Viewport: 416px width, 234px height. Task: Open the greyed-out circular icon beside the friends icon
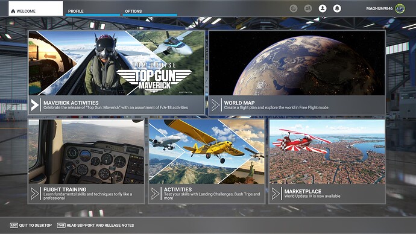pyautogui.click(x=294, y=8)
